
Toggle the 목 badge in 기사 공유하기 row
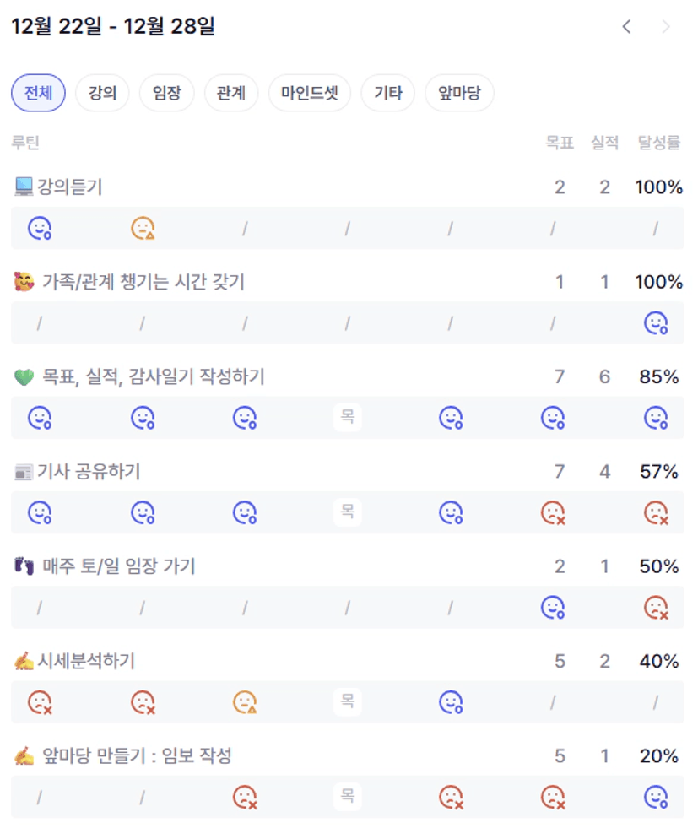click(x=347, y=512)
